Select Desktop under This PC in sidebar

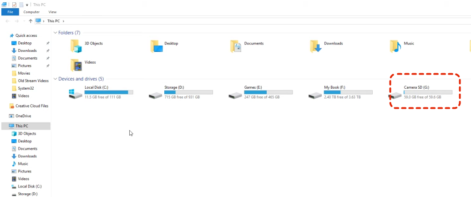point(25,141)
